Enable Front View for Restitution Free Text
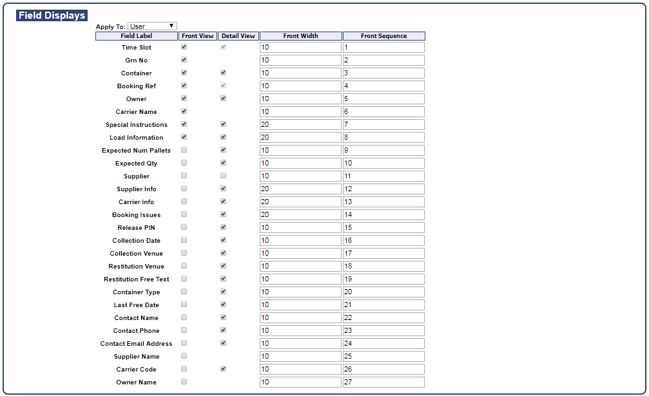This screenshot has height=396, width=649. tap(184, 278)
